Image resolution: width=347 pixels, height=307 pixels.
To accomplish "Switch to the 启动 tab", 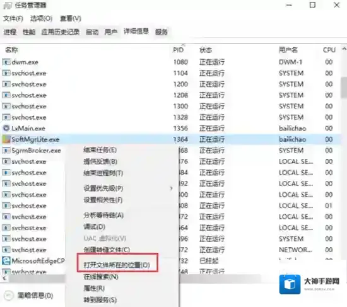I will click(92, 32).
